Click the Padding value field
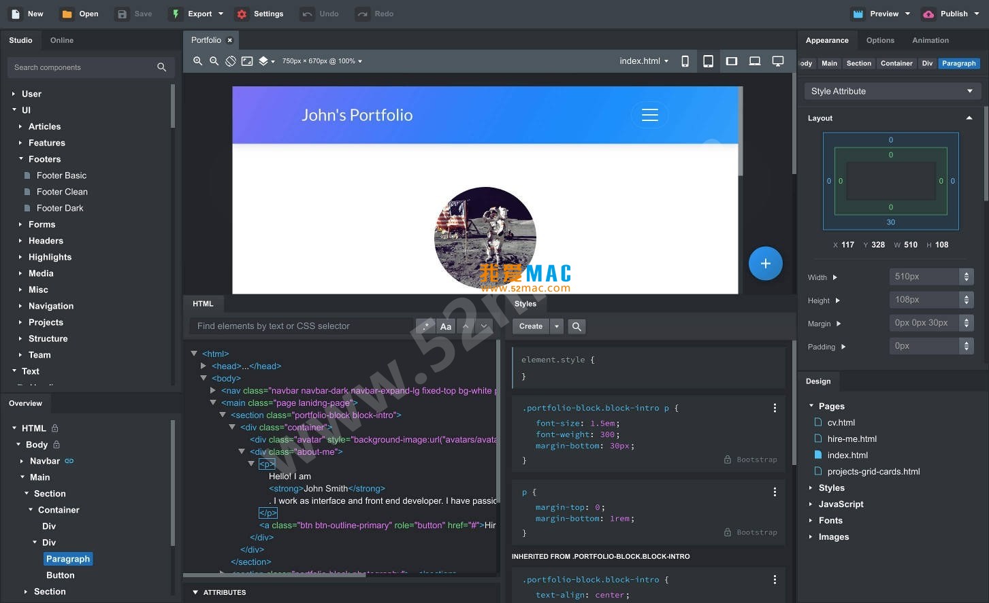Image resolution: width=989 pixels, height=603 pixels. coord(924,346)
